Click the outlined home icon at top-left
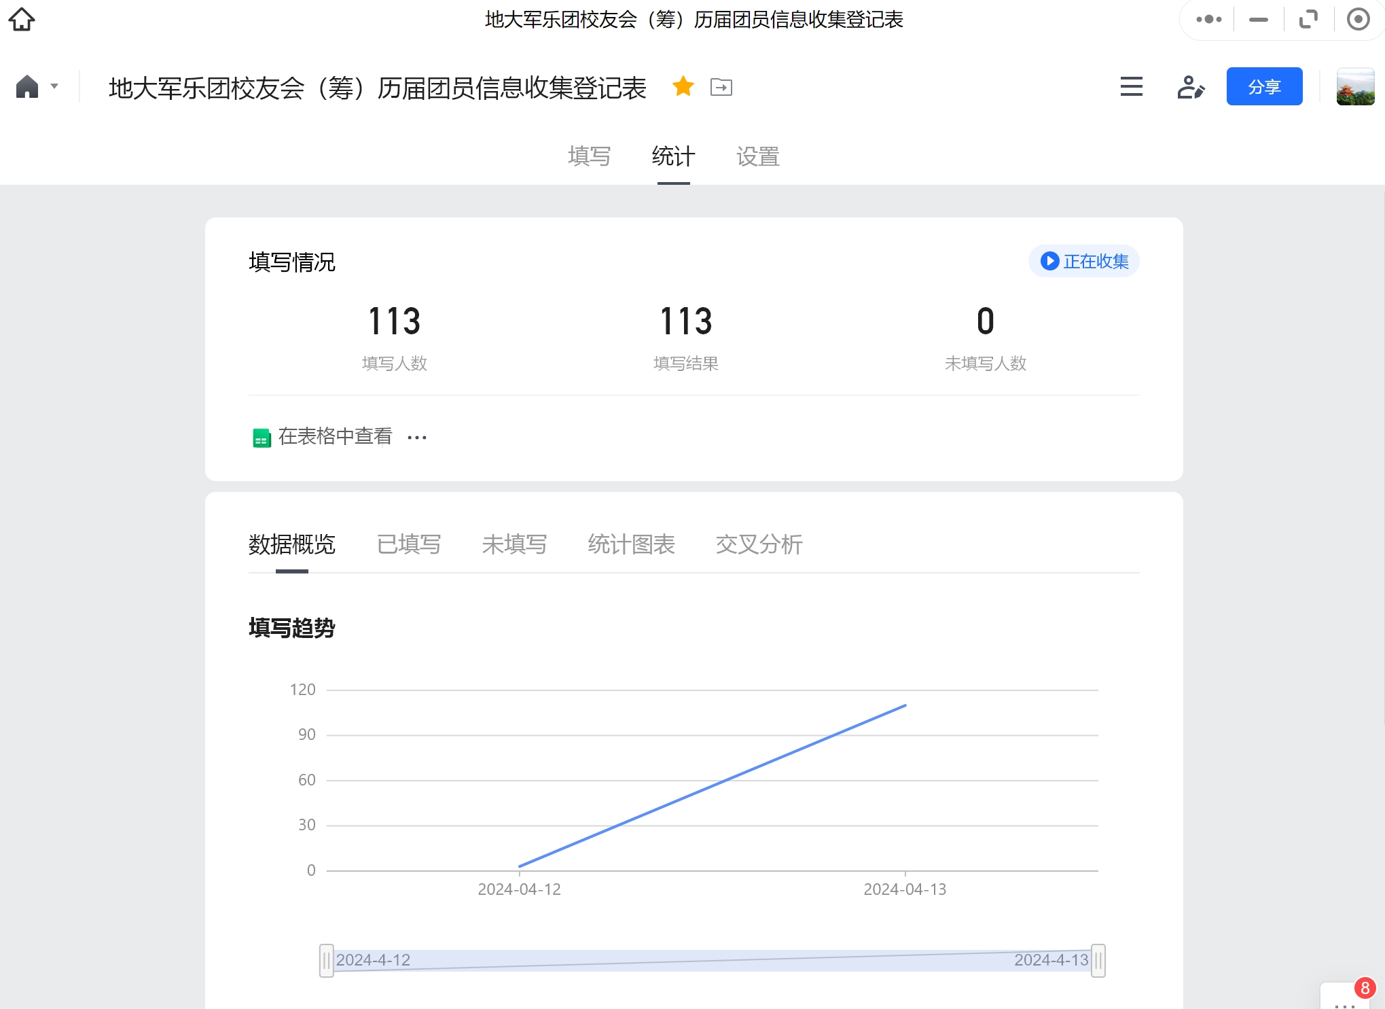This screenshot has height=1009, width=1385. click(22, 19)
